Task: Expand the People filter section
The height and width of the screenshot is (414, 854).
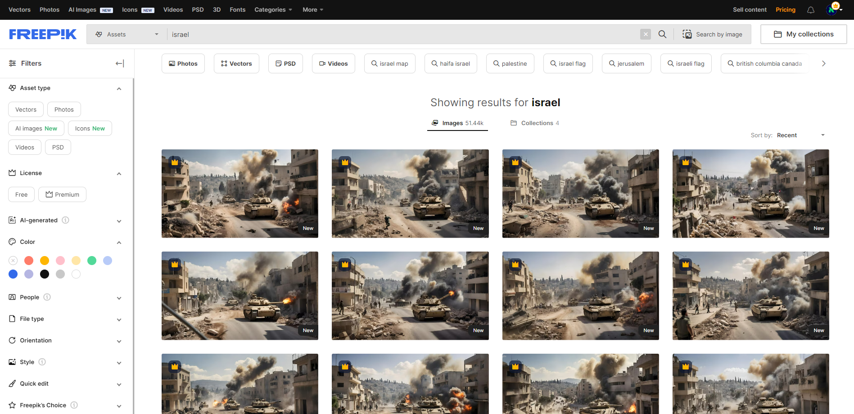Action: click(119, 298)
